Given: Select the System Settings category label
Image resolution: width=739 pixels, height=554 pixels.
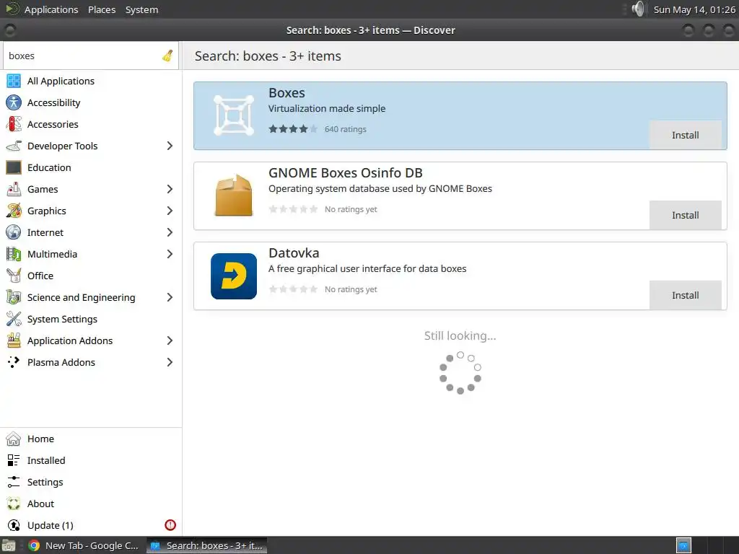Looking at the screenshot, I should pyautogui.click(x=62, y=320).
